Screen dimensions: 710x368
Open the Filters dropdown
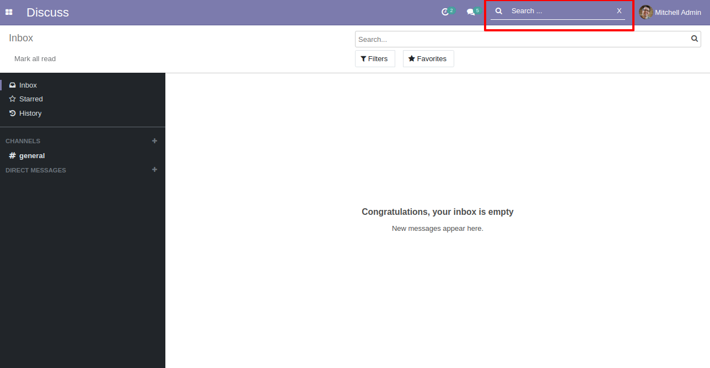click(x=375, y=59)
